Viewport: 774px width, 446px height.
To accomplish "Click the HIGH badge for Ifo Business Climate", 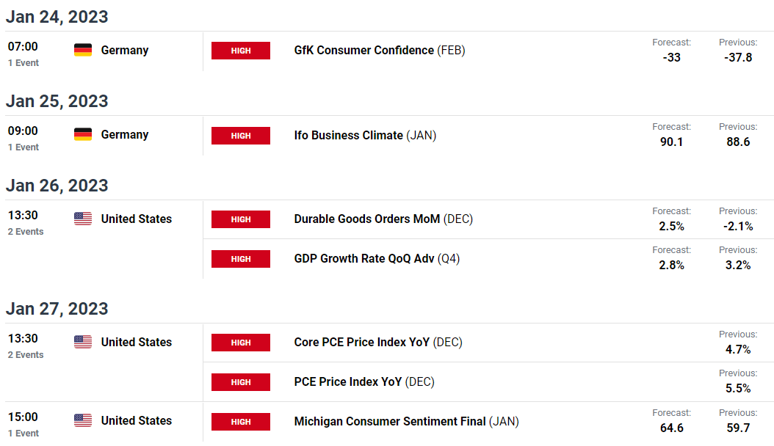I will click(x=241, y=136).
